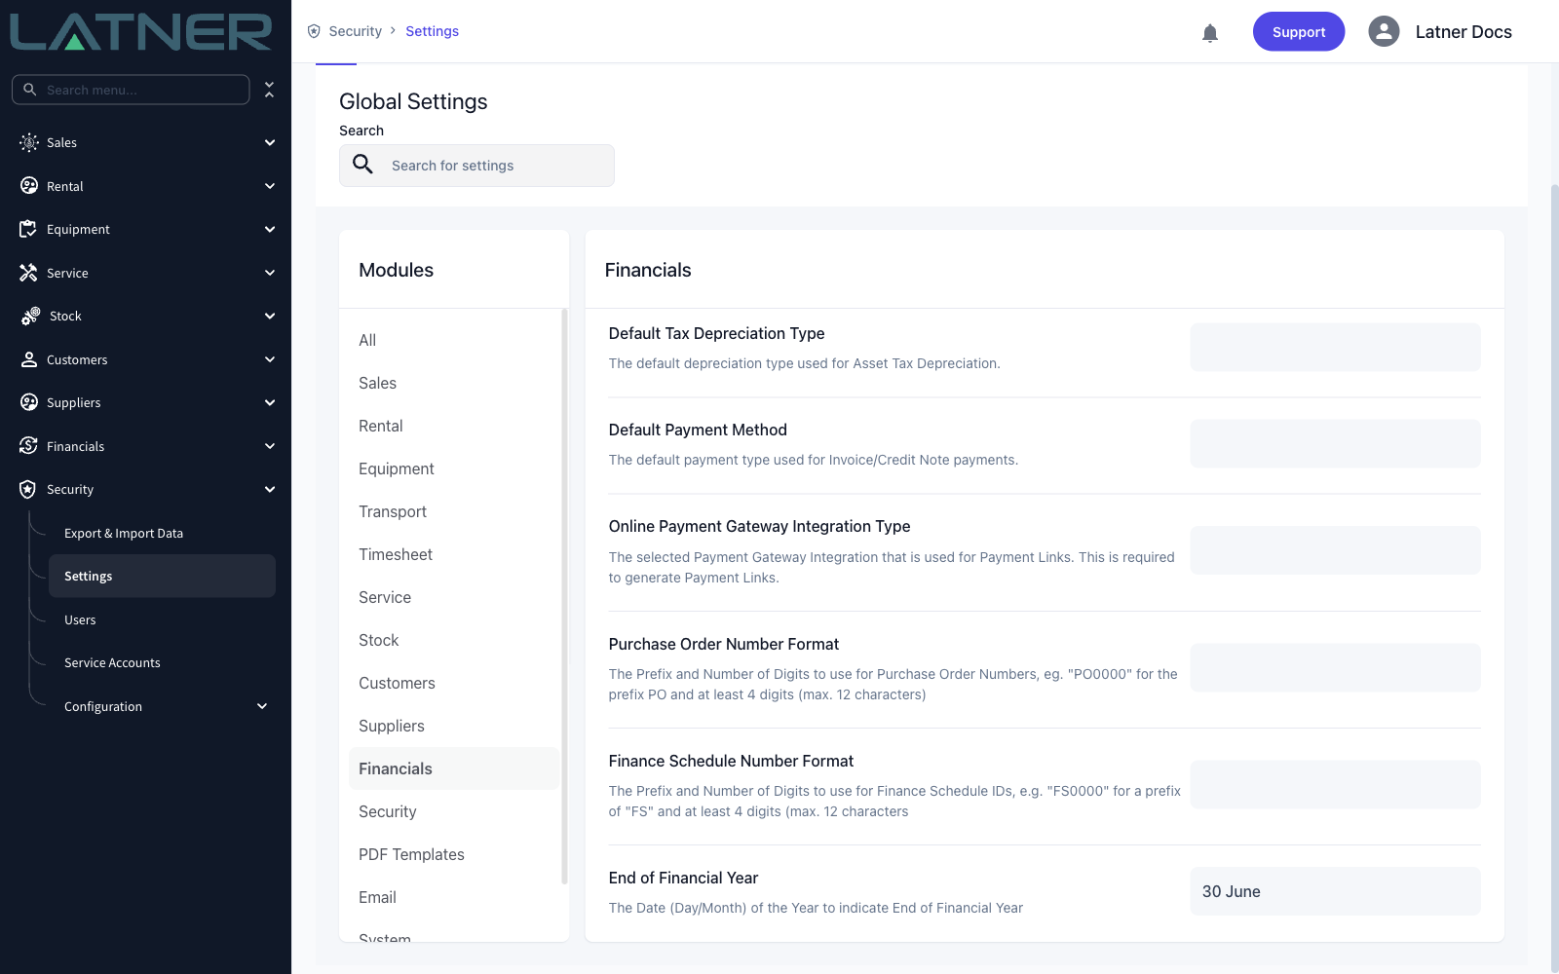Expand the Financials sidebar menu chevron
Viewport: 1559px width, 974px height.
[x=270, y=446]
